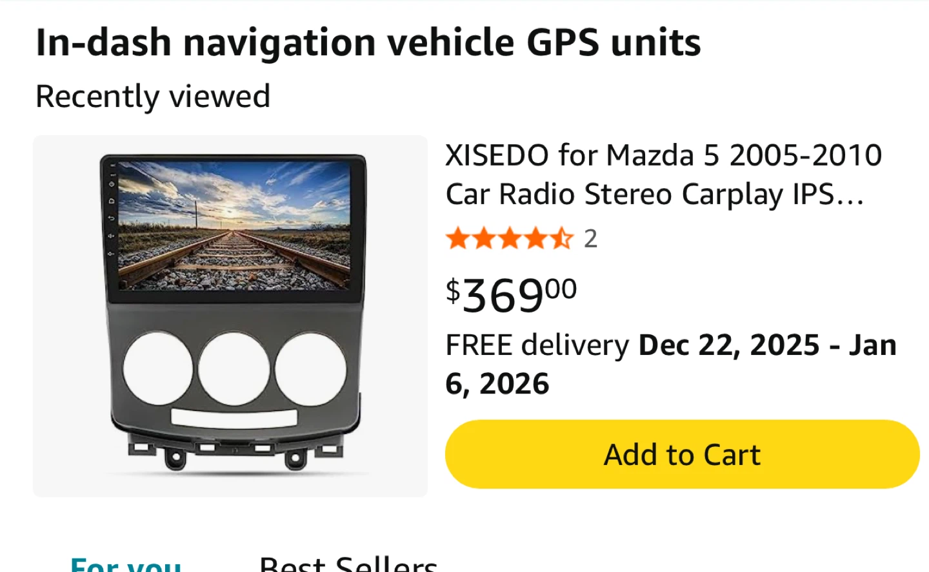The image size is (929, 572).
Task: Click the right circular knob cutout in photo
Action: [310, 369]
